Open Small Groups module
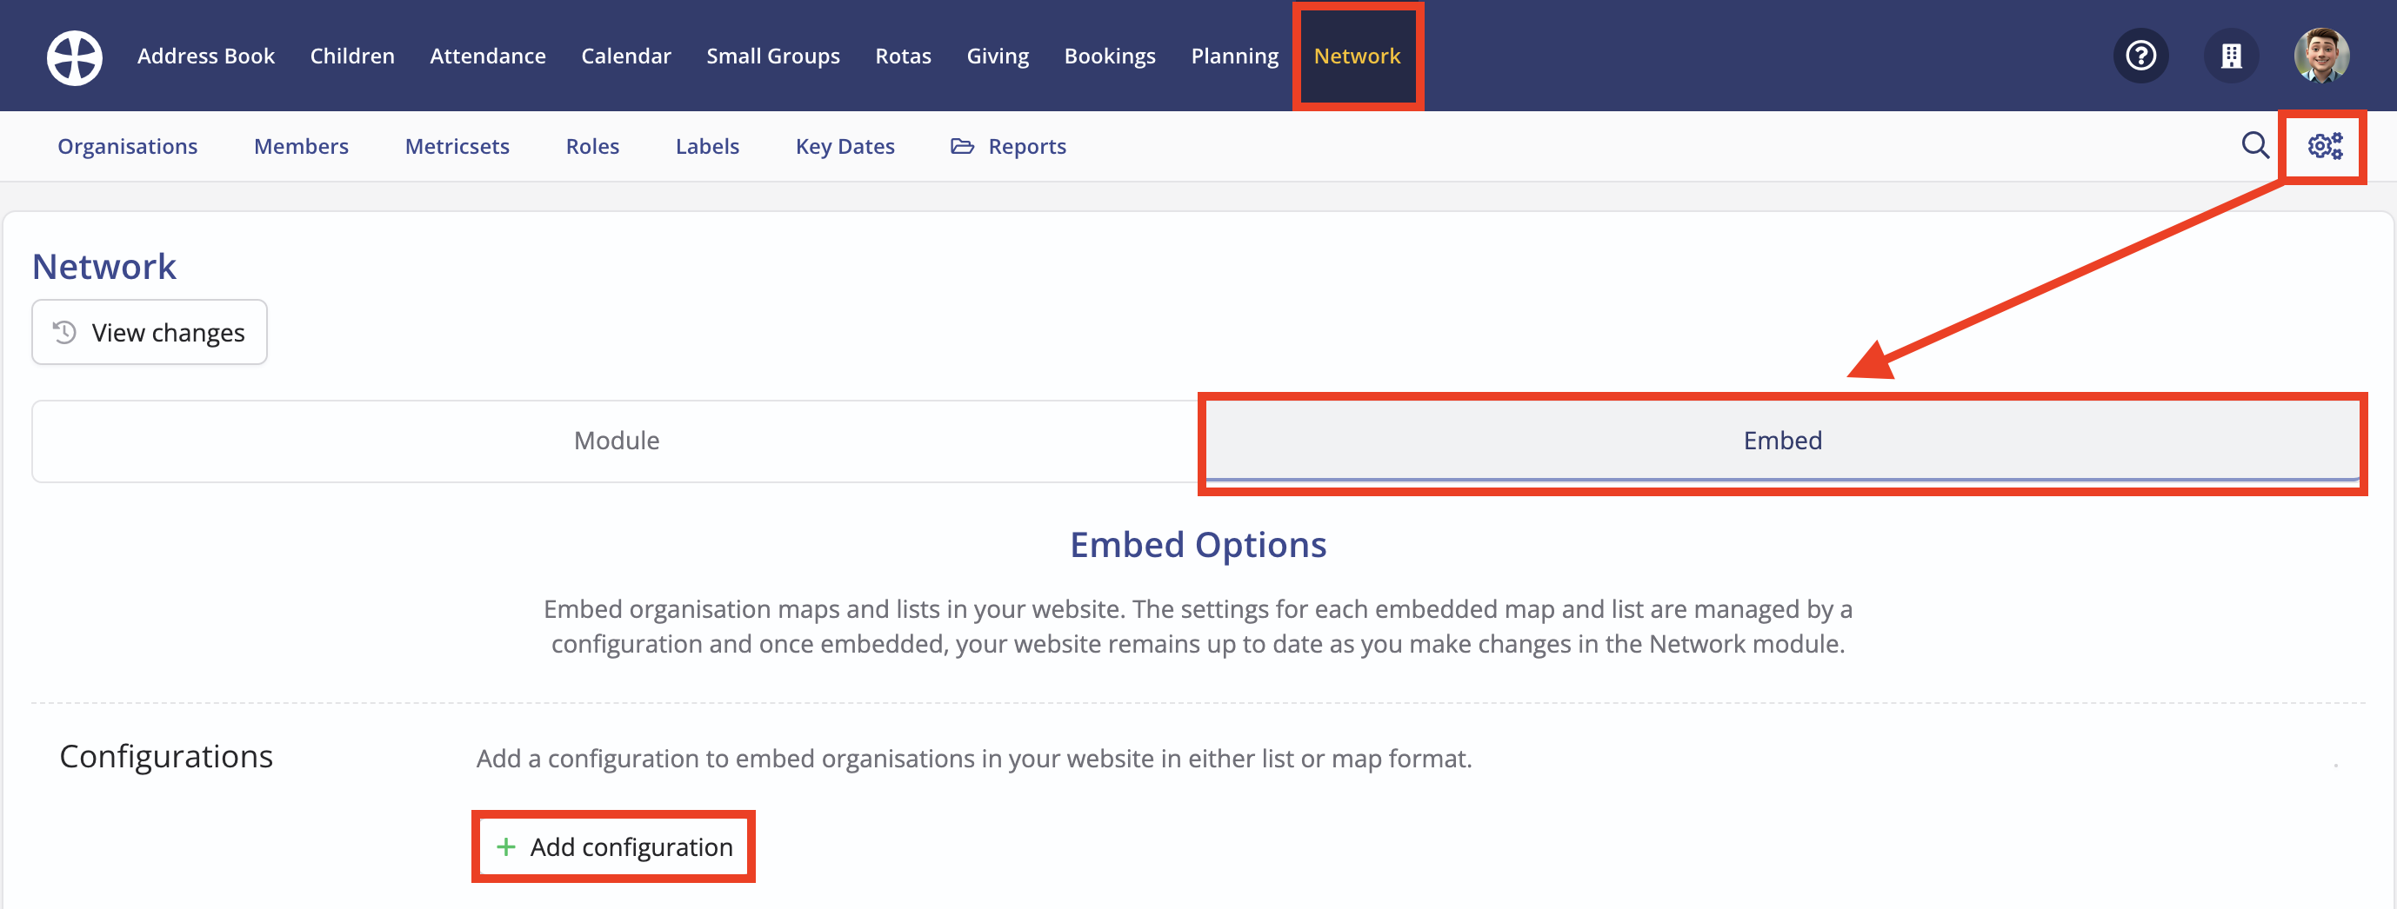 click(773, 56)
